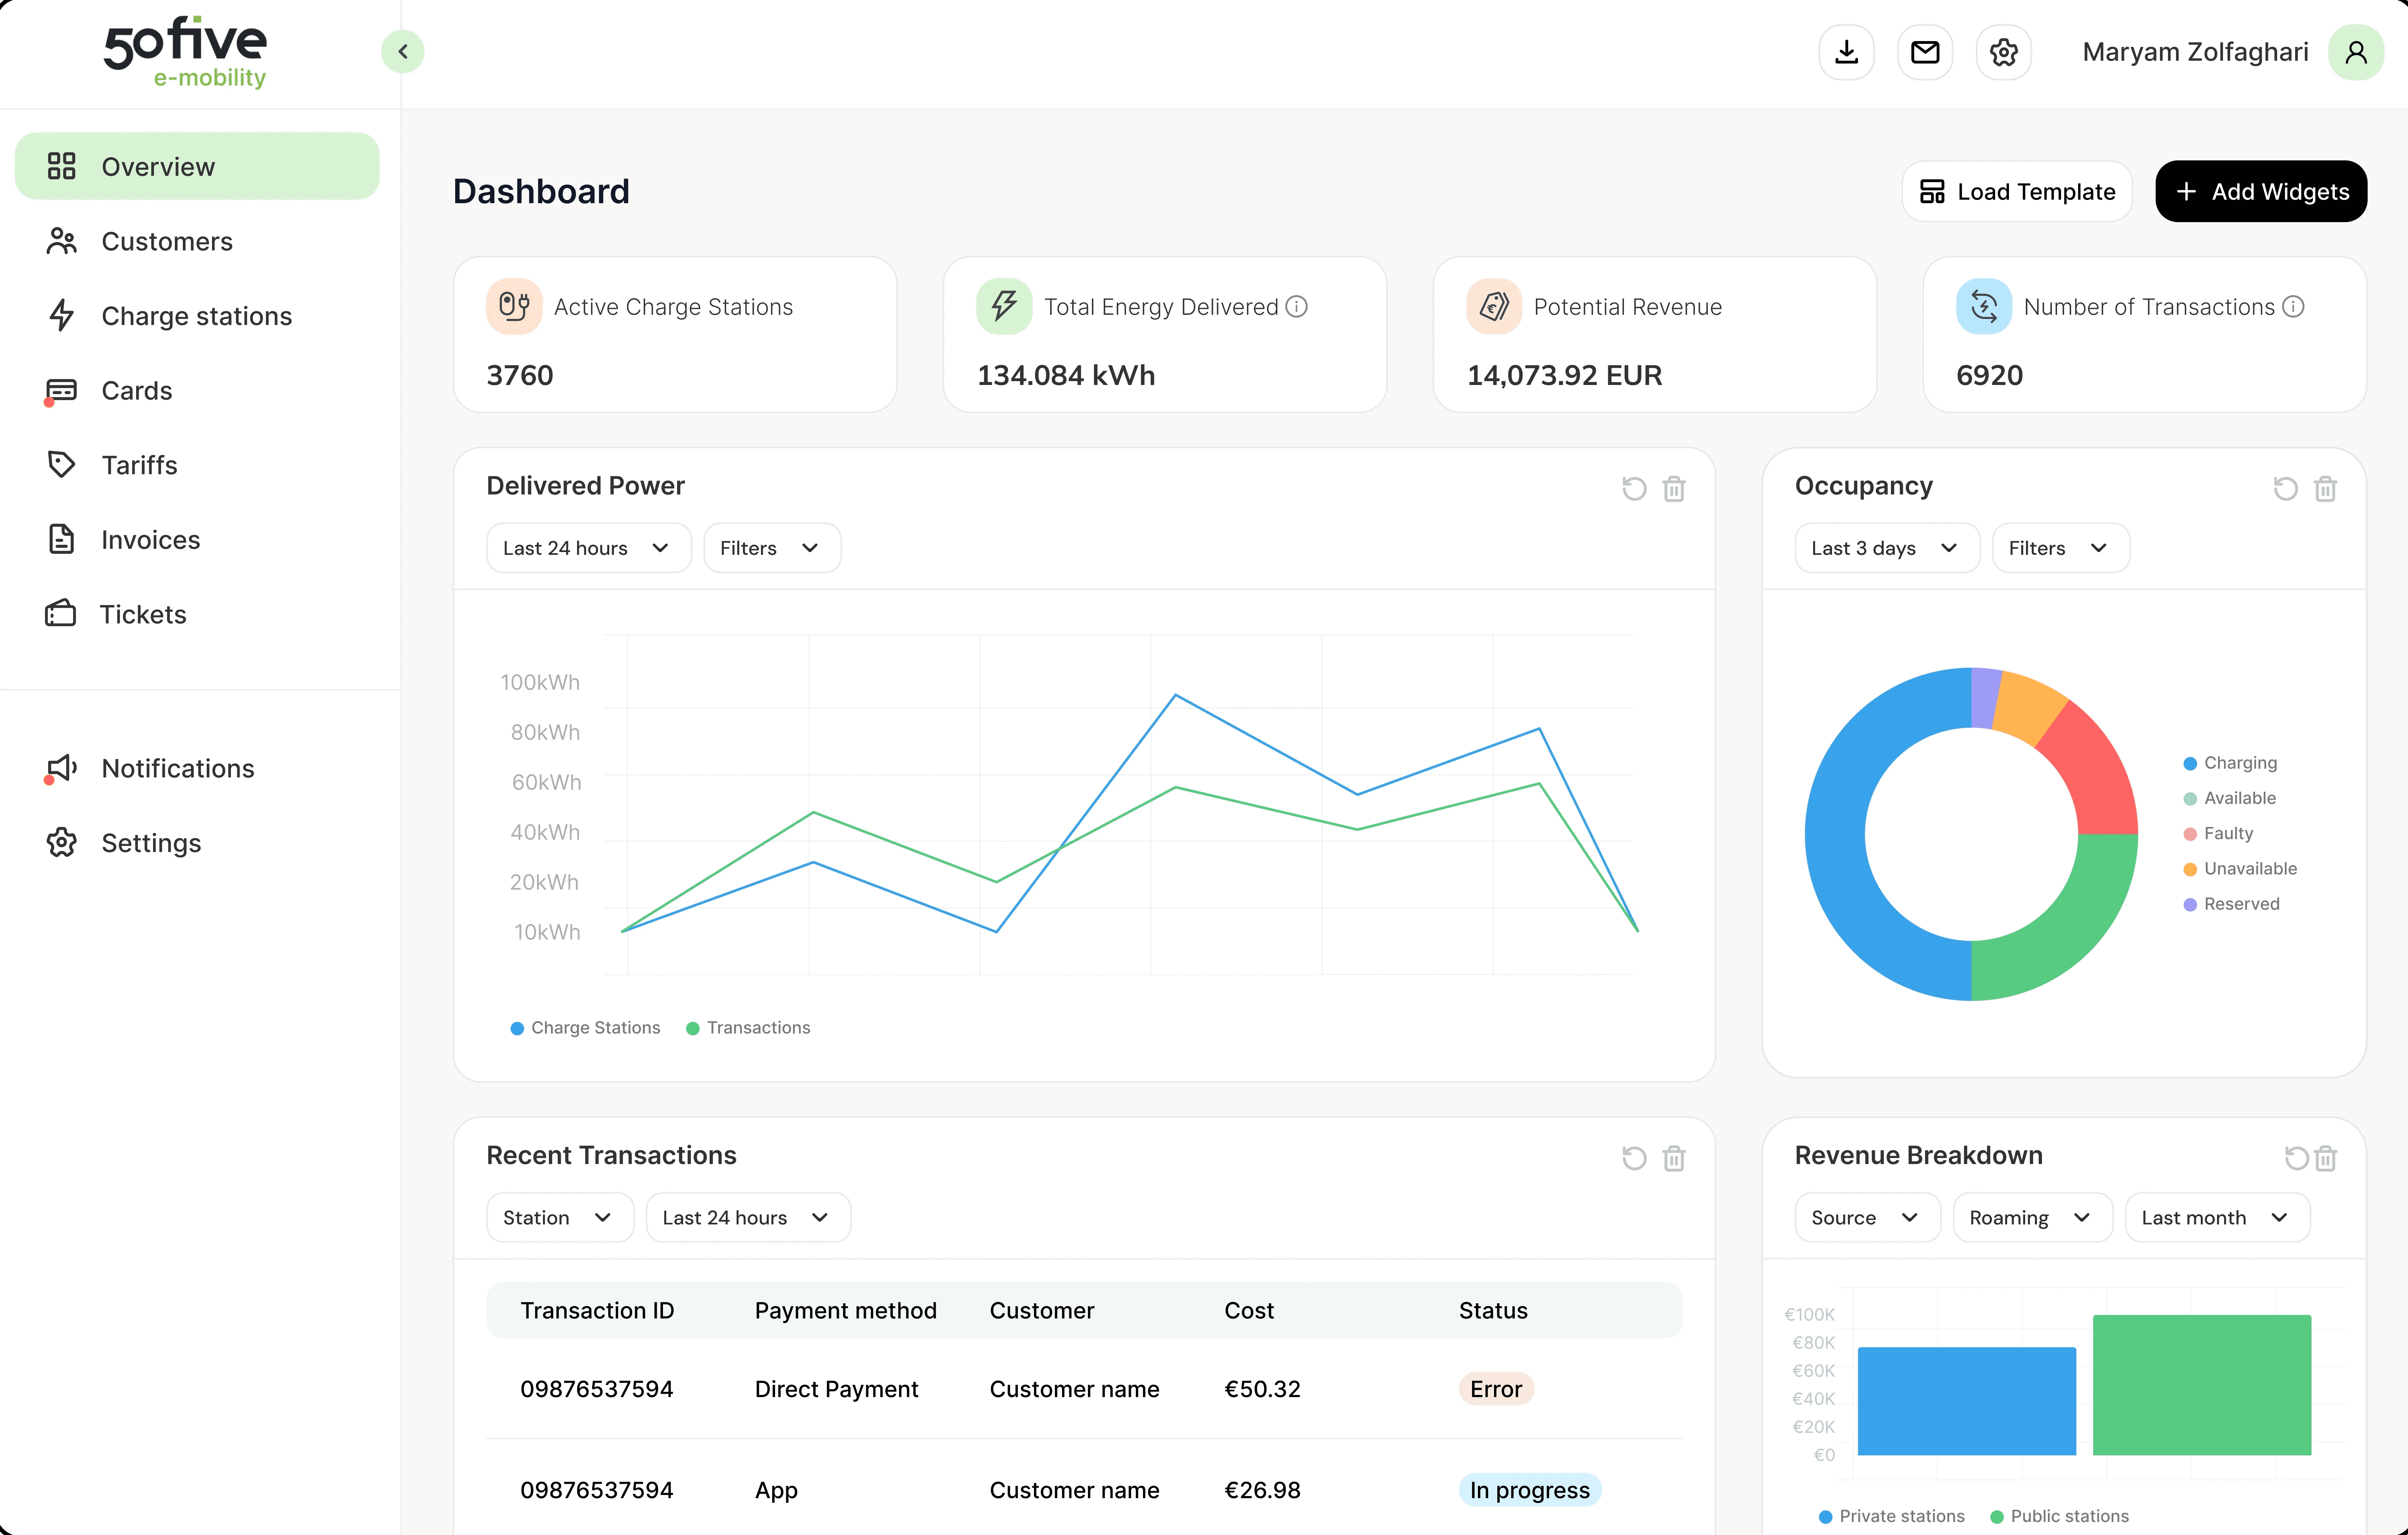Refresh the Occupancy widget
The height and width of the screenshot is (1535, 2408).
point(2285,489)
